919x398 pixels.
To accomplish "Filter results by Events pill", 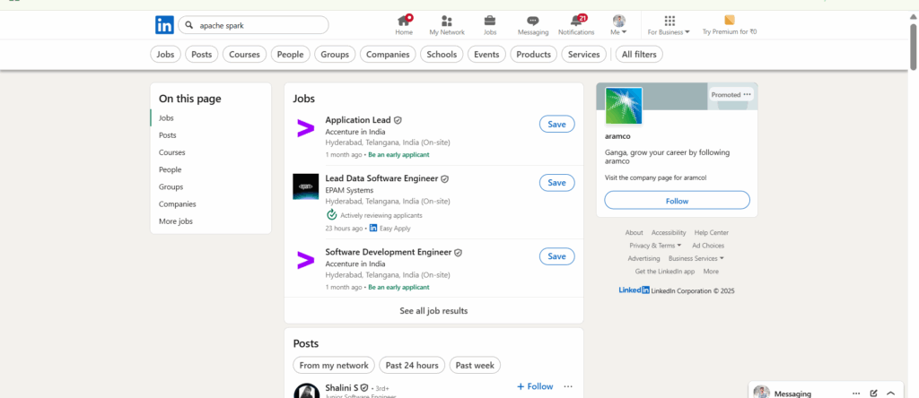I will click(x=486, y=55).
